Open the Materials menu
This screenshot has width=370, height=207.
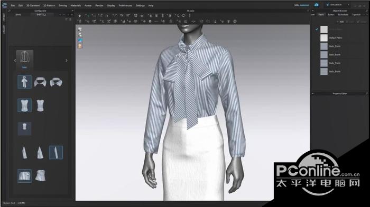pos(76,5)
